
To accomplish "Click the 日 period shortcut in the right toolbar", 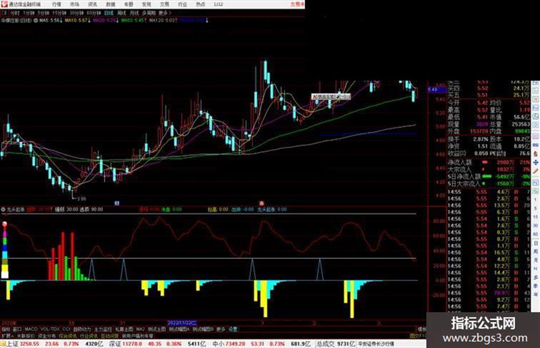I will click(x=535, y=243).
